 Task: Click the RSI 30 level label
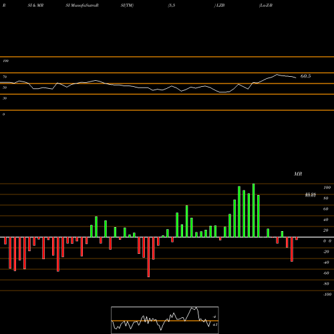[x=5, y=98]
